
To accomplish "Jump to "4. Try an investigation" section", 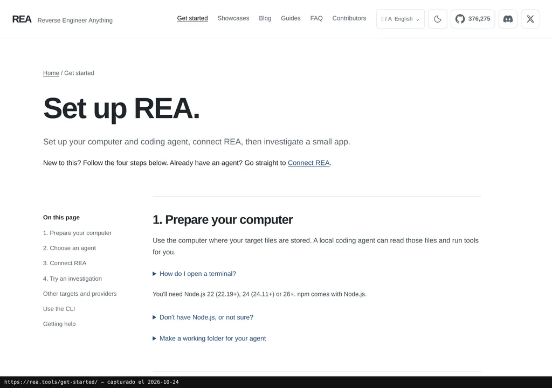I will 73,279.
